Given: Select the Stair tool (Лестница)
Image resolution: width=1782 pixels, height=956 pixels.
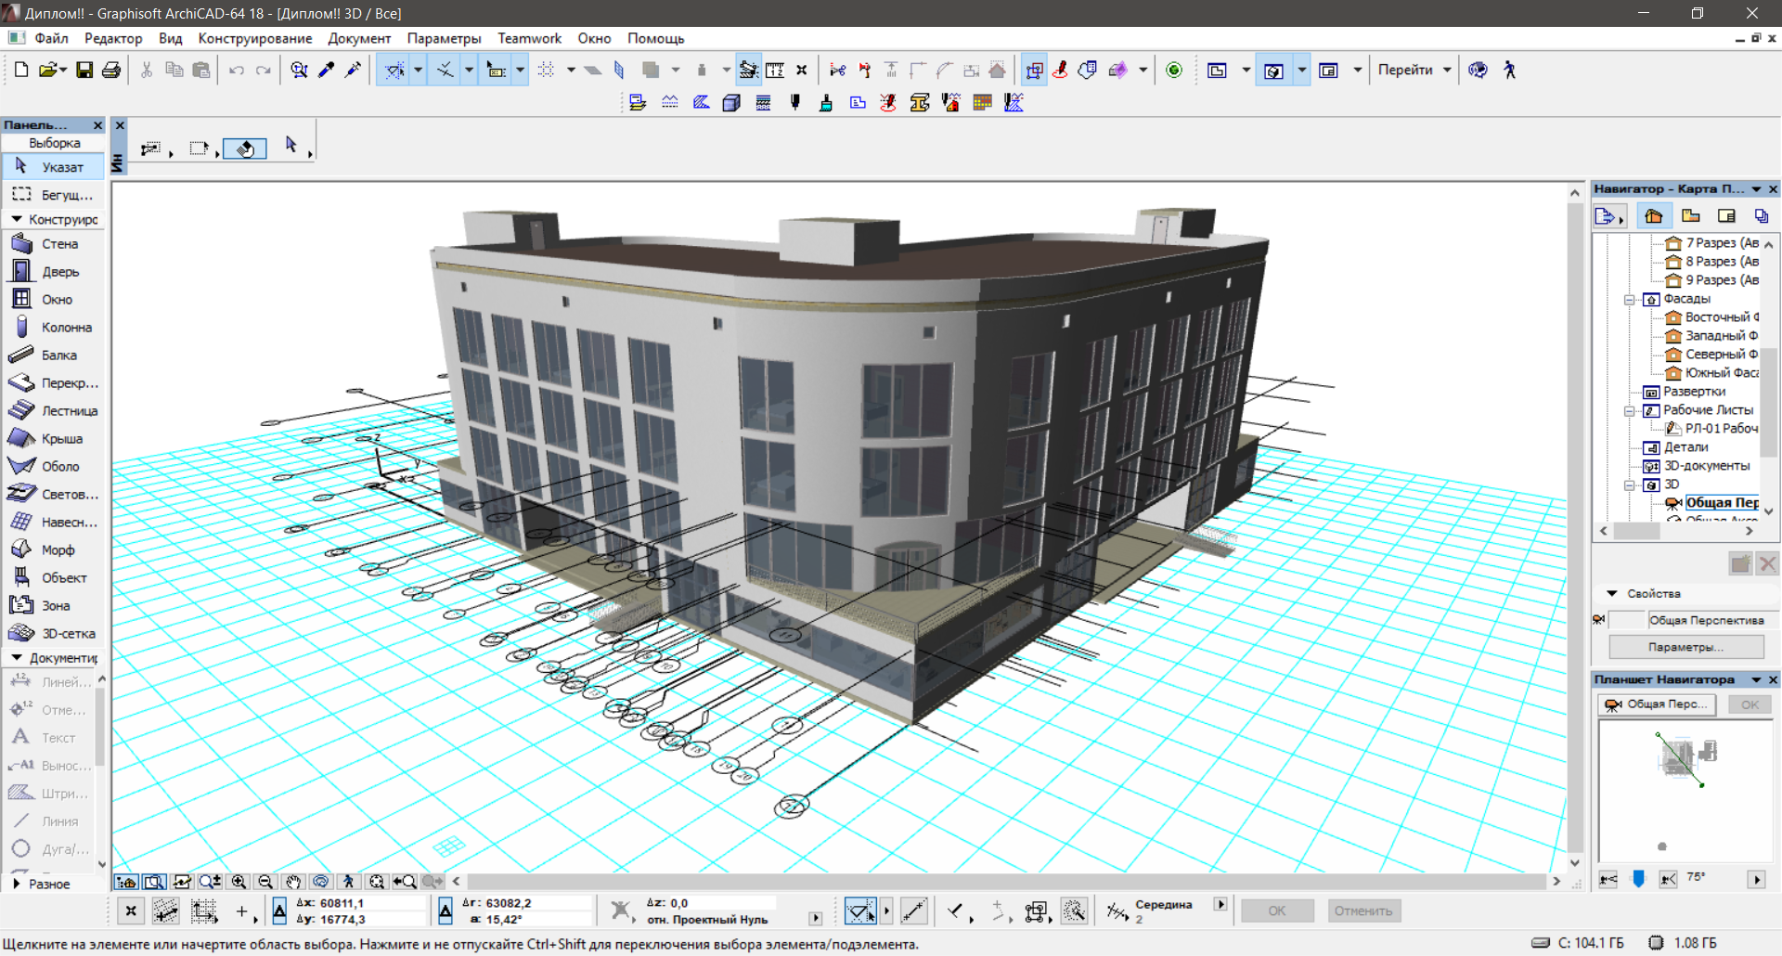Looking at the screenshot, I should click(x=54, y=411).
